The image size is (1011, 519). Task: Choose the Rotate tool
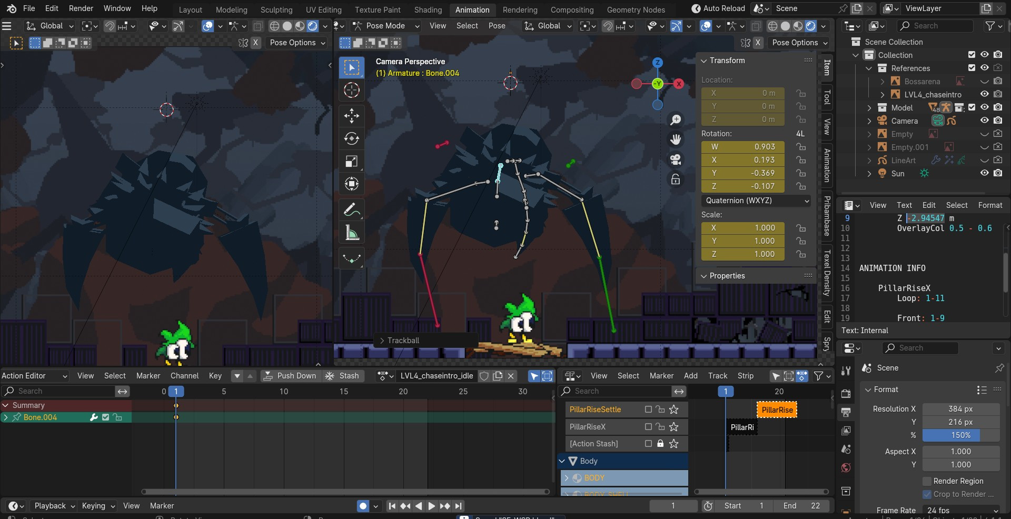click(351, 138)
